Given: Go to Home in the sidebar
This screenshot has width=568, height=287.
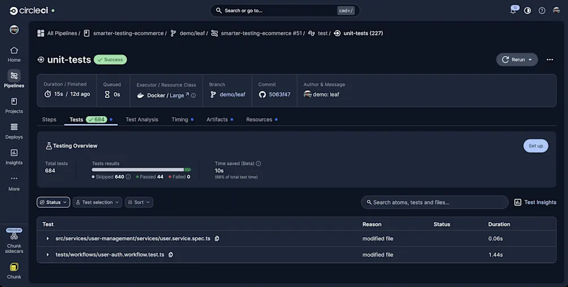Looking at the screenshot, I should pyautogui.click(x=14, y=54).
